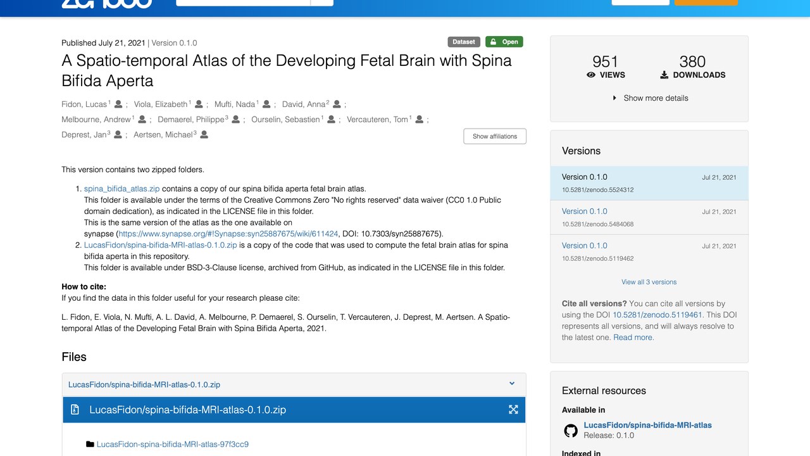810x456 pixels.
Task: Open the LucasFidon-spina-bifida-MRI-atlas-97f3cc9 folder
Action: (173, 445)
